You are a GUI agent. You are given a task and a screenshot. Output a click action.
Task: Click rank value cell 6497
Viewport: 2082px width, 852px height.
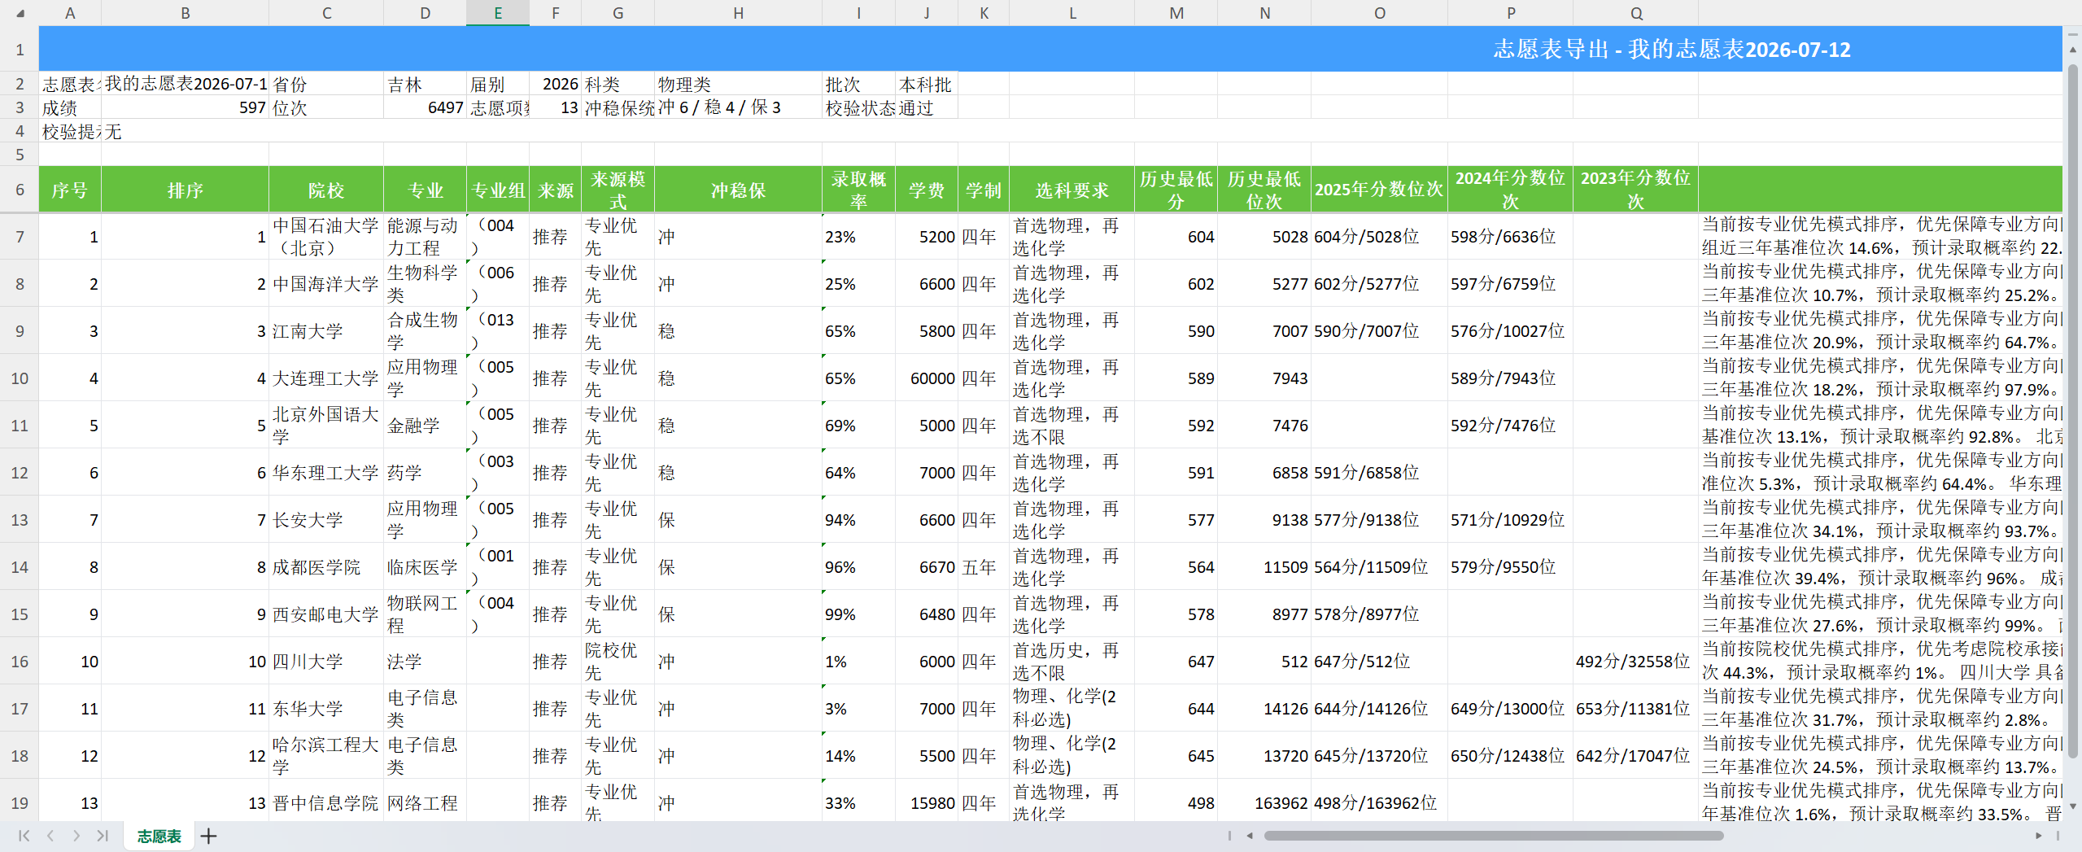point(426,107)
